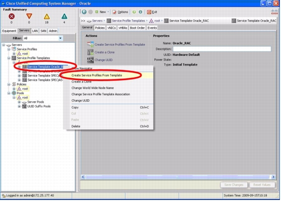Image resolution: width=289 pixels, height=205 pixels.
Task: Open the Policies tab of the template
Action: (100, 28)
